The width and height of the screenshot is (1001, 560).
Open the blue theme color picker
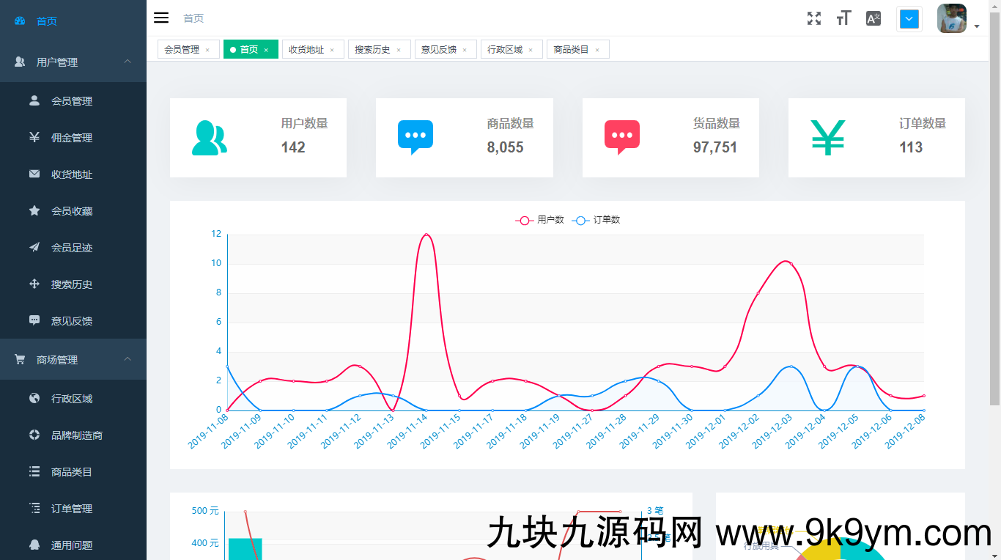coord(909,19)
